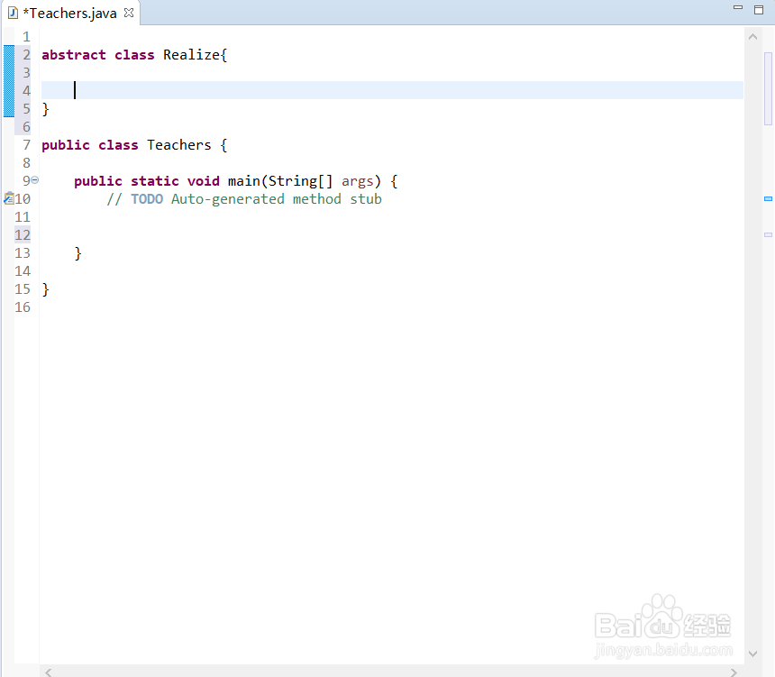Click the vertical scrollbar up arrow
Screen dimensions: 775x677
[x=752, y=37]
